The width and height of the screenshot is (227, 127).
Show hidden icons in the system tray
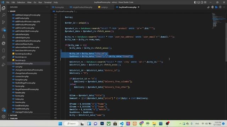point(180,123)
